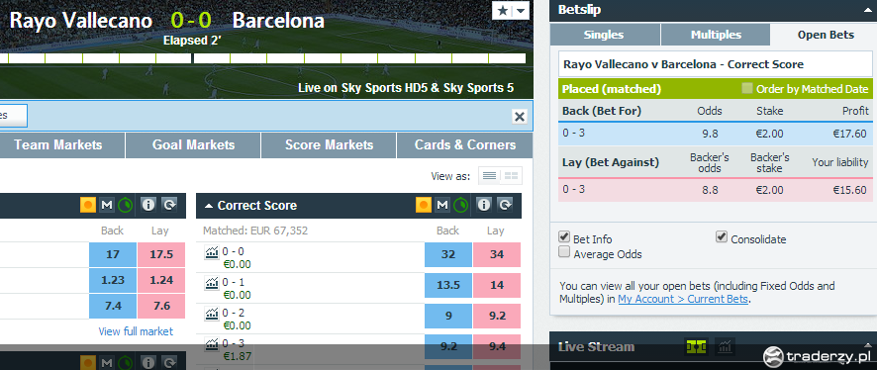Switch to the Singles tab
The width and height of the screenshot is (877, 370).
604,35
